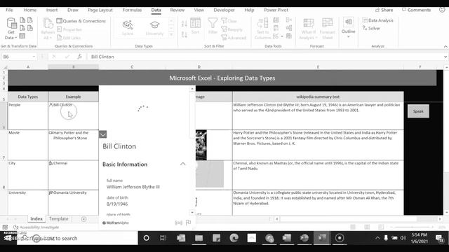The image size is (449, 252).
Task: Click the Sort Z to A icon
Action: [x=184, y=34]
